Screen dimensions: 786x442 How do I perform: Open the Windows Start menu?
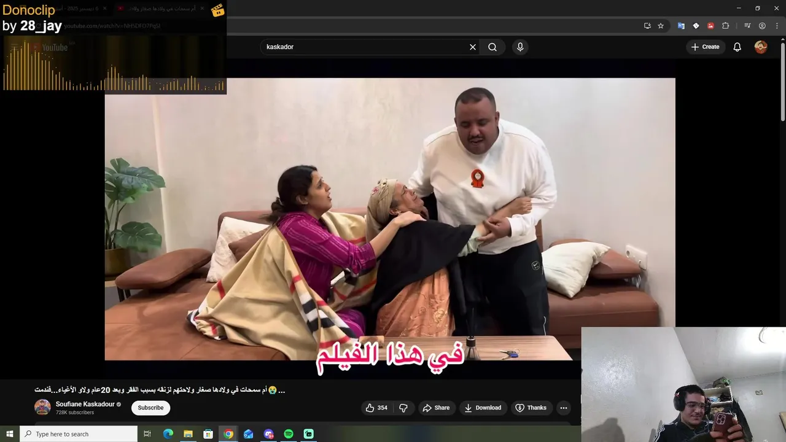point(9,434)
